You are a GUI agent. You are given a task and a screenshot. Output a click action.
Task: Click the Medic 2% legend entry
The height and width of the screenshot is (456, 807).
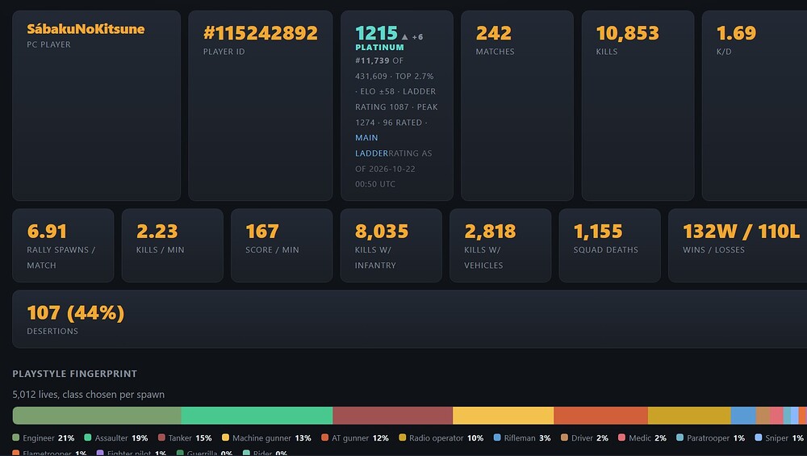[642, 438]
